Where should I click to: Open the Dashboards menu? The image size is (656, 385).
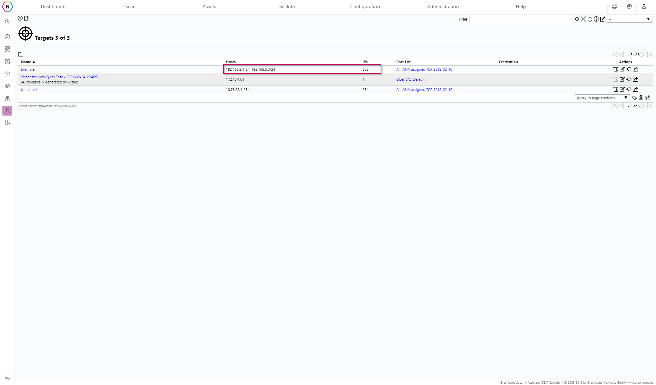pyautogui.click(x=54, y=6)
